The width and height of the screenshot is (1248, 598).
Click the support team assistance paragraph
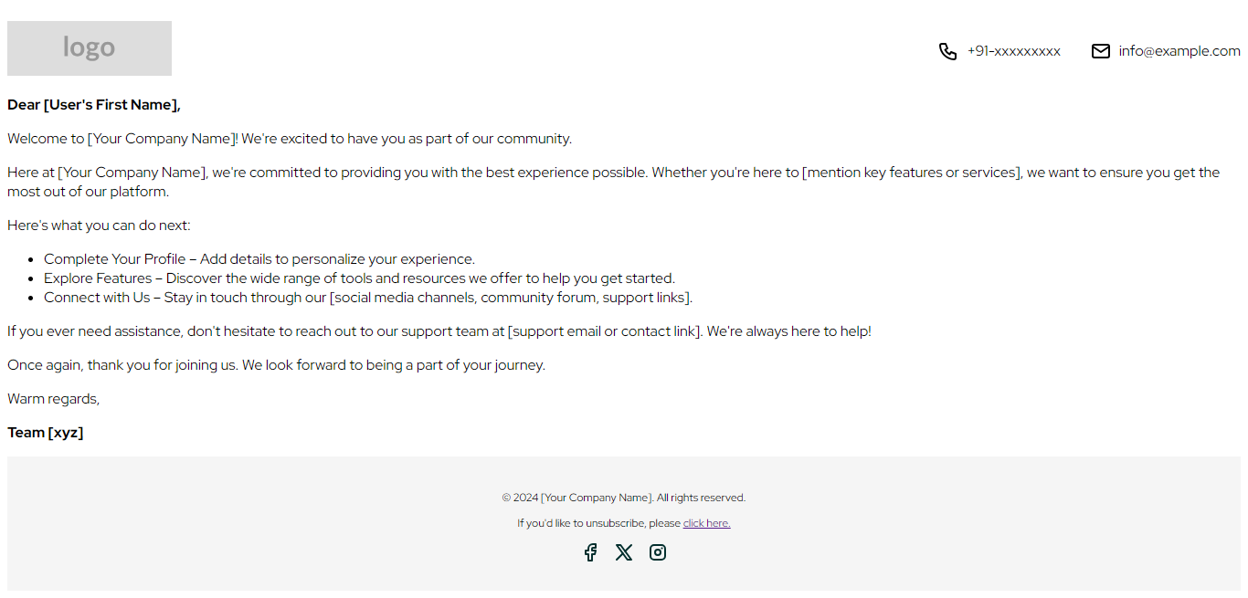[x=439, y=331]
